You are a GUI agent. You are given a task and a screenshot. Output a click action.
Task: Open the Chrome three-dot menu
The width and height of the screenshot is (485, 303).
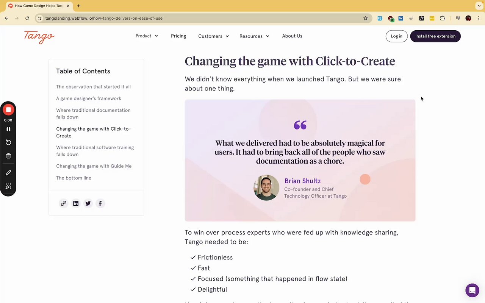[x=479, y=18]
